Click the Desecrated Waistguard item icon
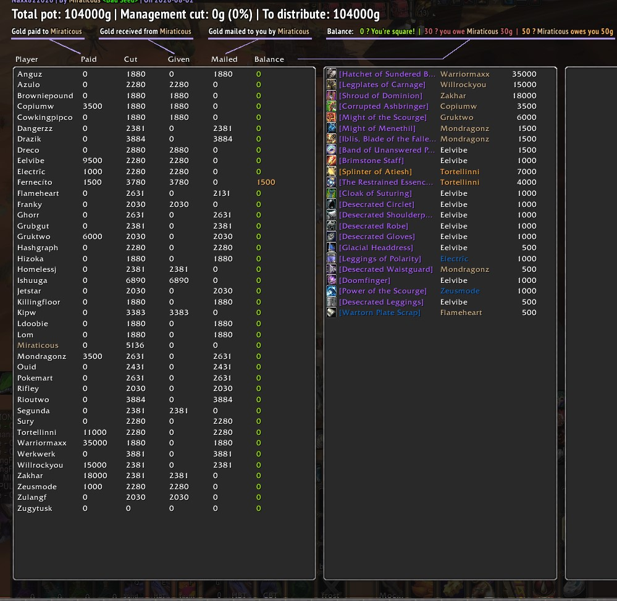 point(331,269)
